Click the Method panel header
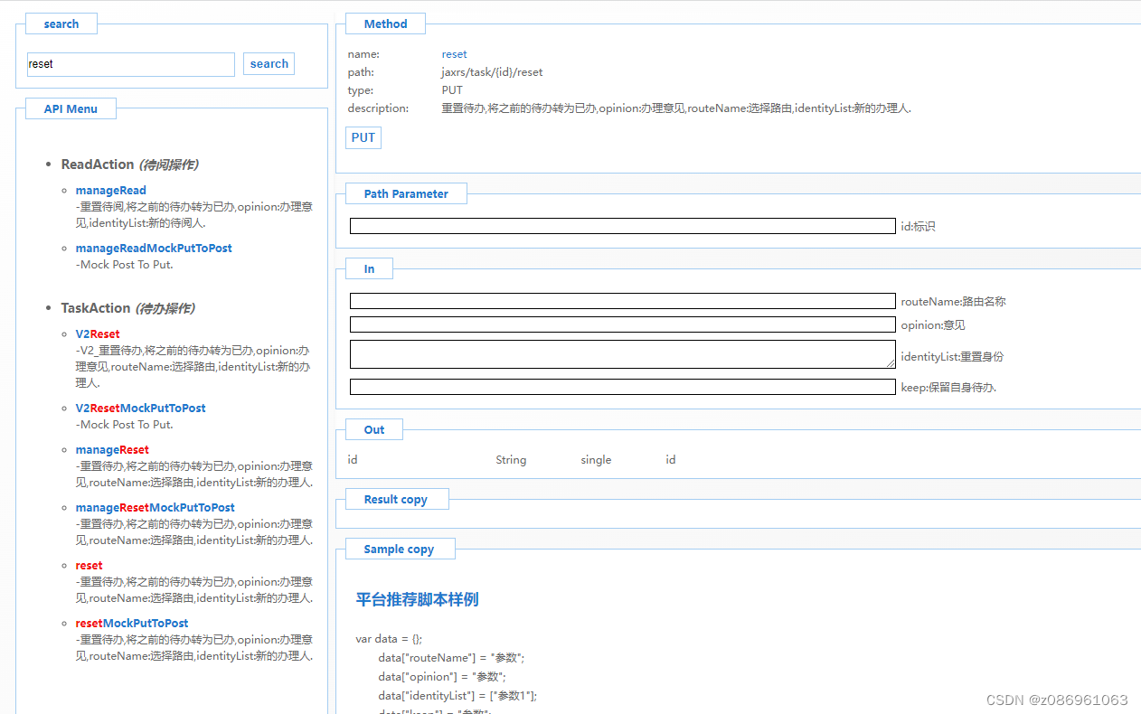The width and height of the screenshot is (1141, 714). [385, 23]
